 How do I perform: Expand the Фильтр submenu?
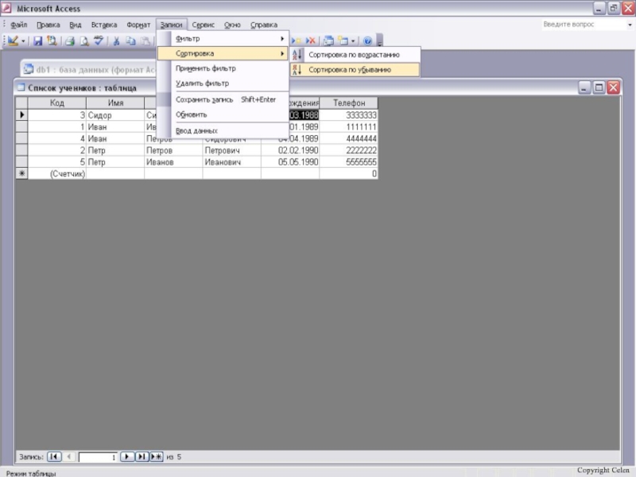click(229, 39)
